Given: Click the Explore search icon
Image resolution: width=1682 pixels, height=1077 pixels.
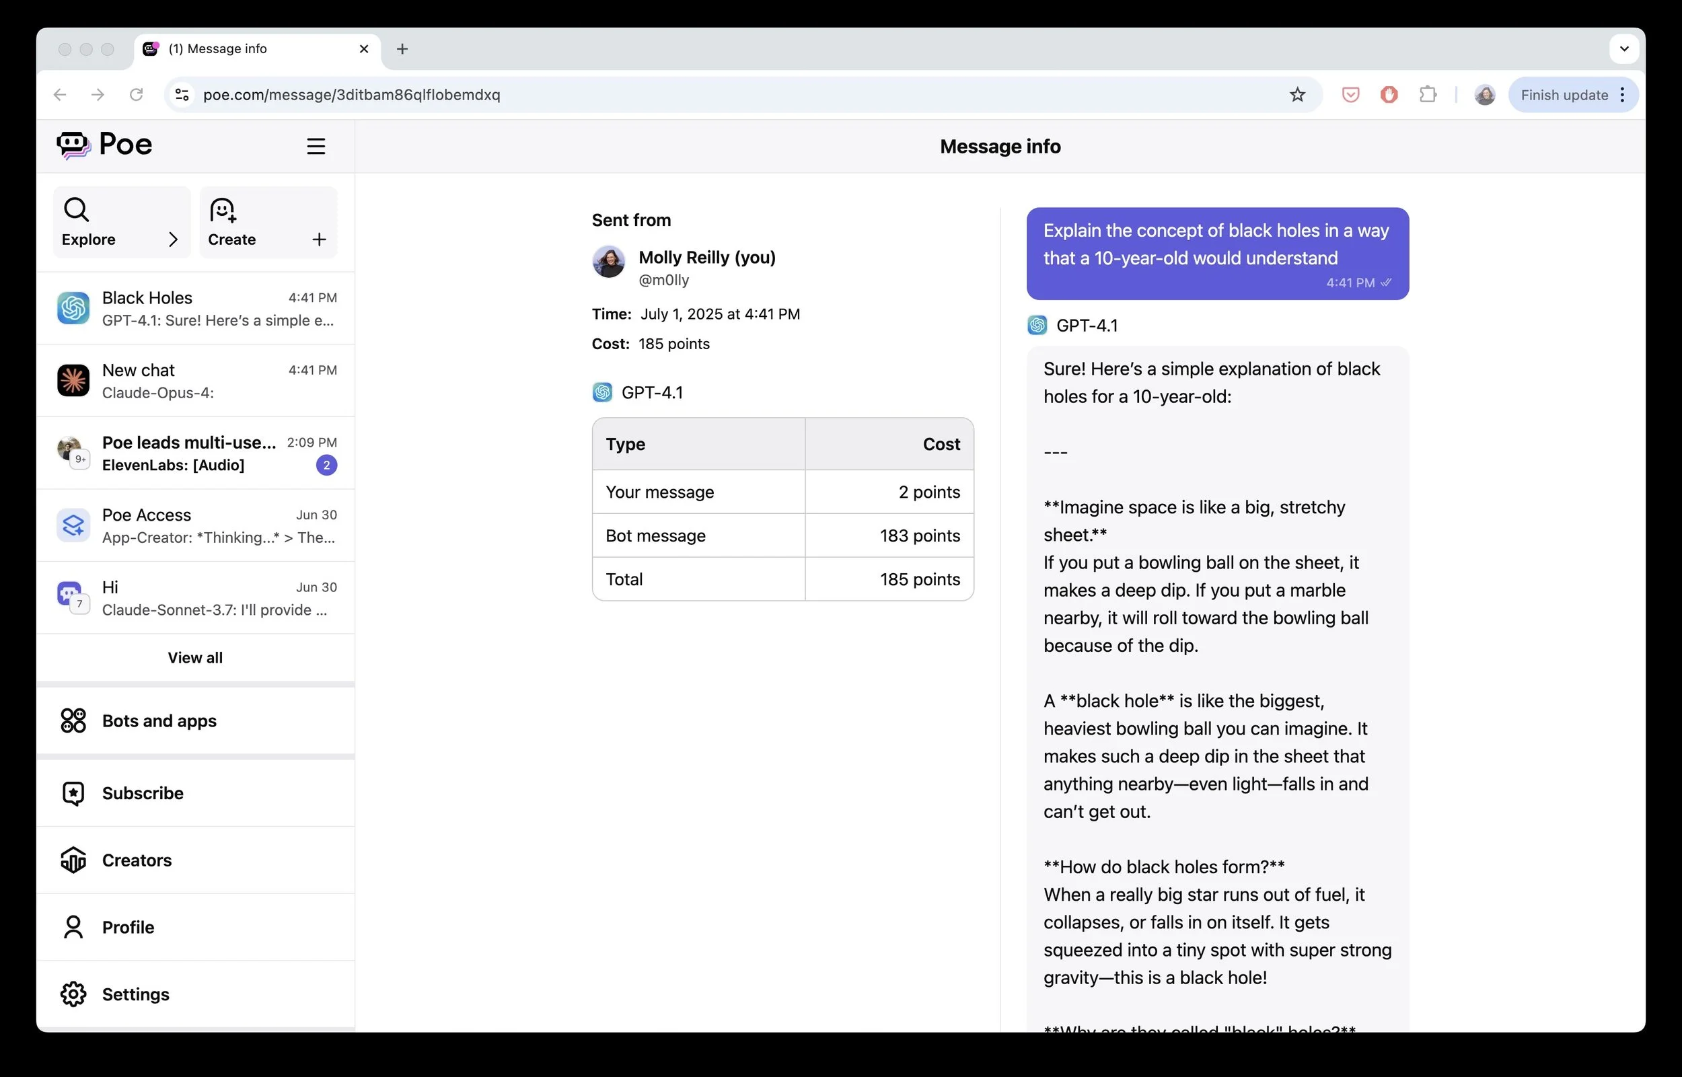Looking at the screenshot, I should (x=76, y=209).
